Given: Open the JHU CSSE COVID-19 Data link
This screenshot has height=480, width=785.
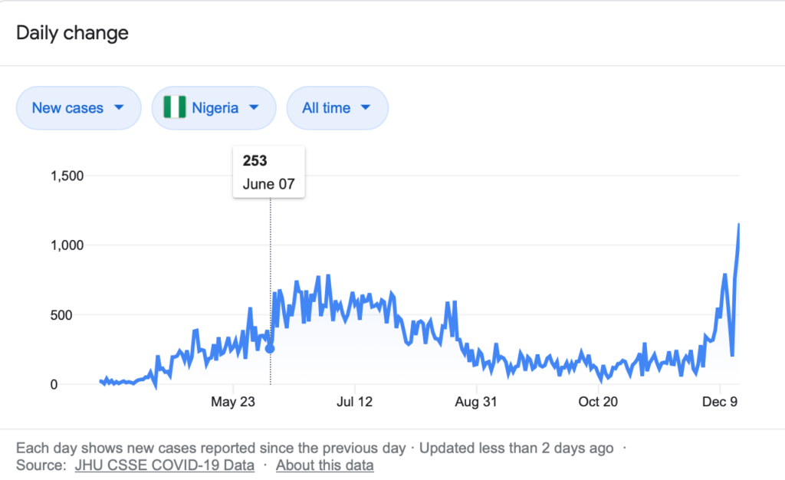Looking at the screenshot, I should tap(164, 465).
